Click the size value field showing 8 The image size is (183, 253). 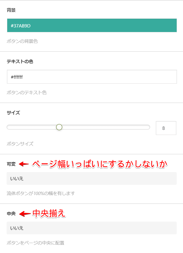click(x=166, y=128)
